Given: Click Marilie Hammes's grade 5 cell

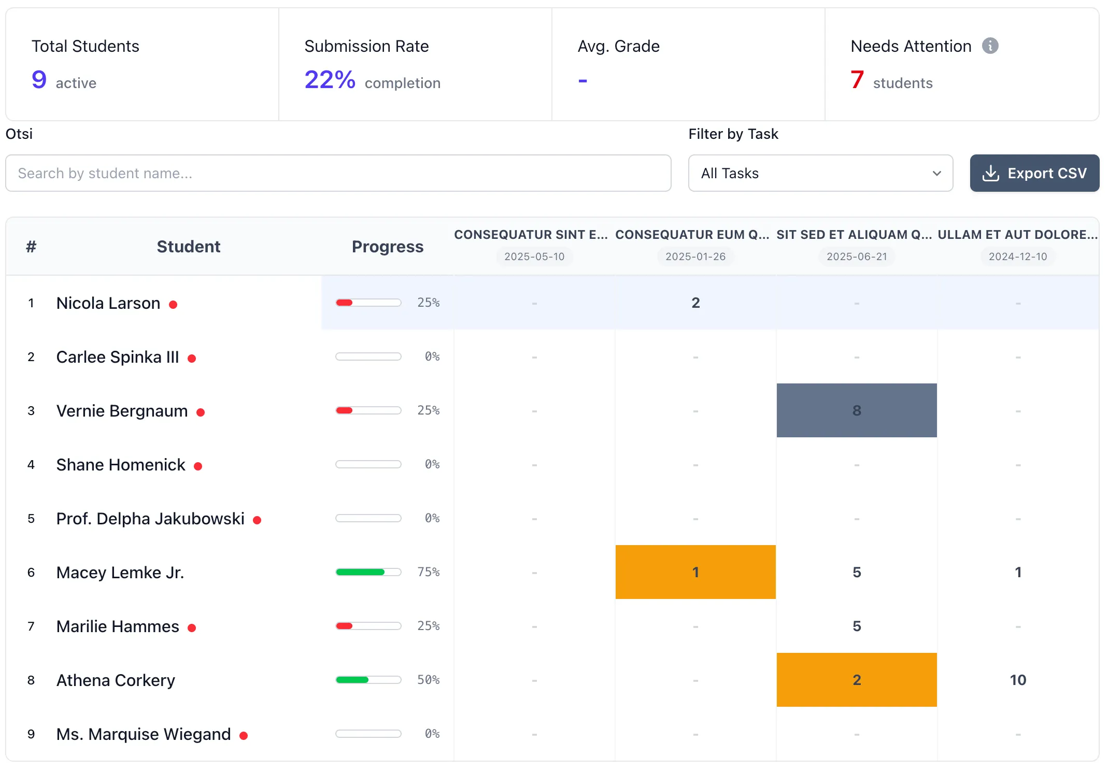Looking at the screenshot, I should (857, 626).
